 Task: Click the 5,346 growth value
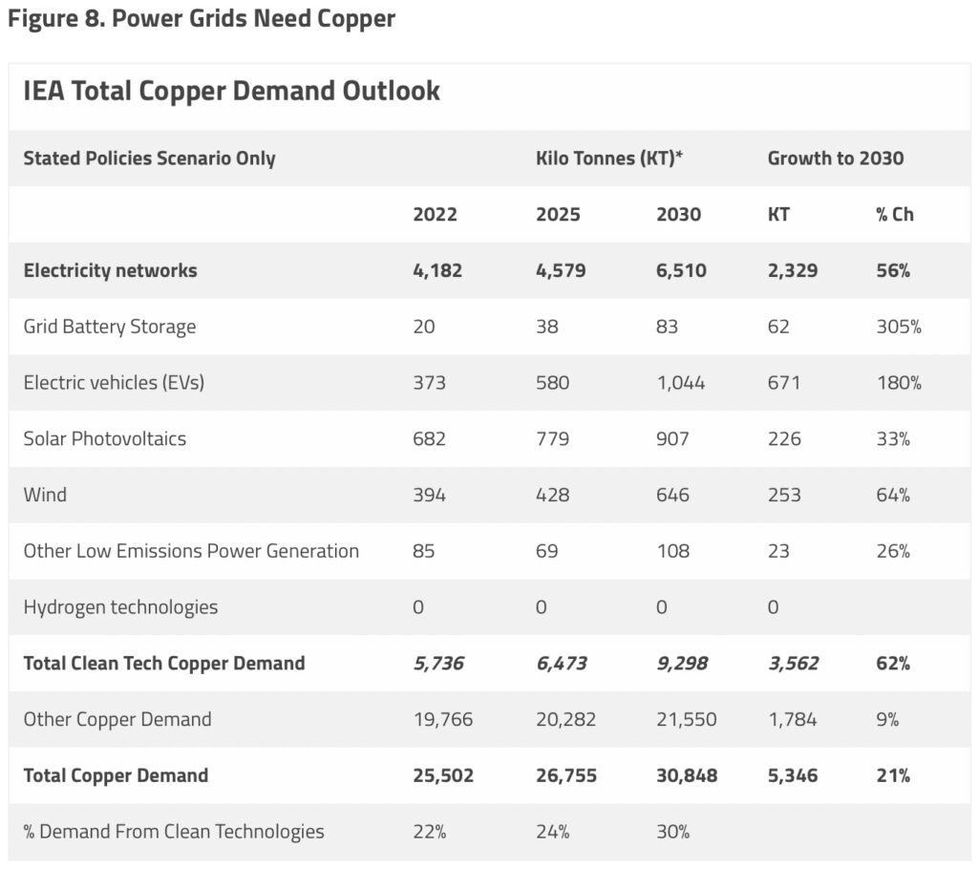click(793, 775)
